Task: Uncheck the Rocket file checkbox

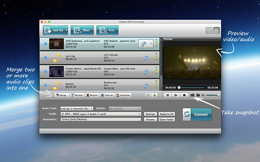Action: [45, 85]
